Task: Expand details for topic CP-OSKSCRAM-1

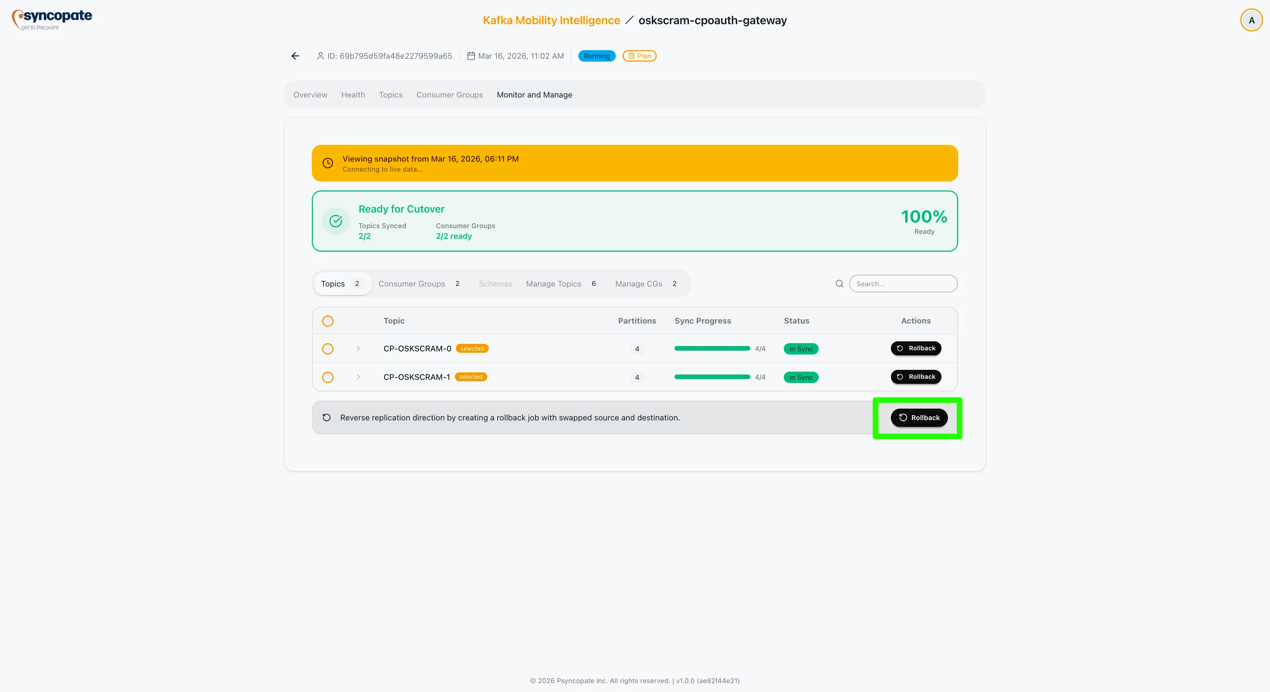Action: (x=358, y=377)
